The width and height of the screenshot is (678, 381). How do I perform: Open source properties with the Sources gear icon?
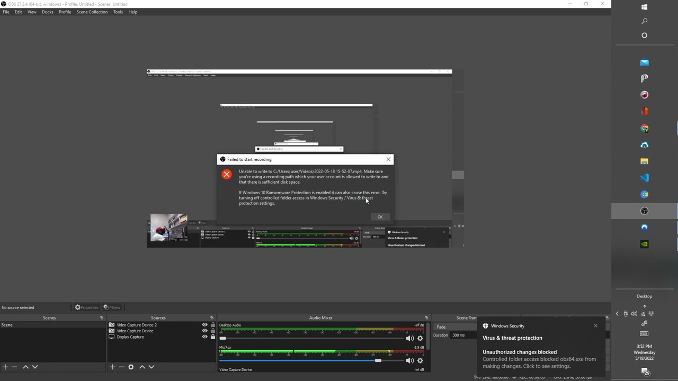131,367
